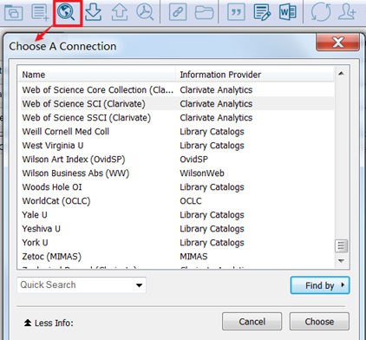Select Yeshiva U connection
This screenshot has width=366, height=340.
point(177,229)
